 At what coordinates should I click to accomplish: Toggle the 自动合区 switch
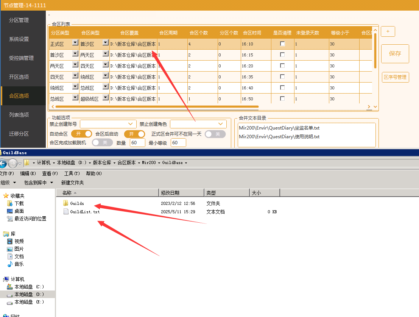point(81,134)
